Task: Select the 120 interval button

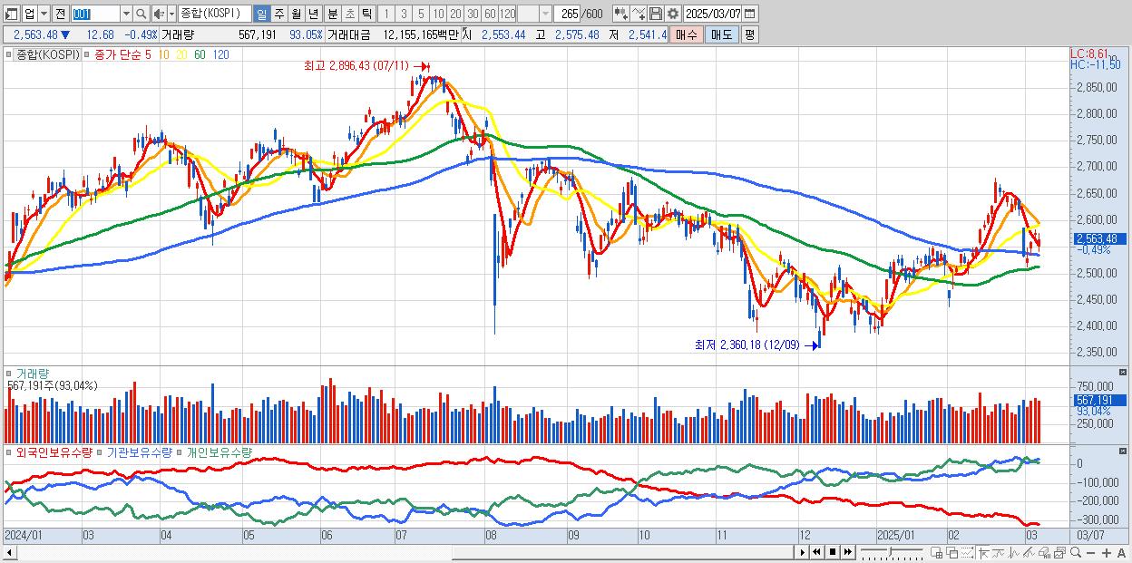Action: tap(508, 14)
